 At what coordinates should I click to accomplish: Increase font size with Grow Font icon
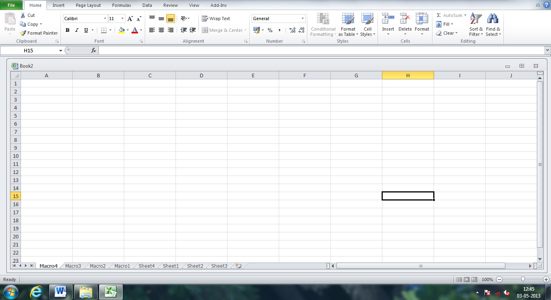tap(130, 19)
